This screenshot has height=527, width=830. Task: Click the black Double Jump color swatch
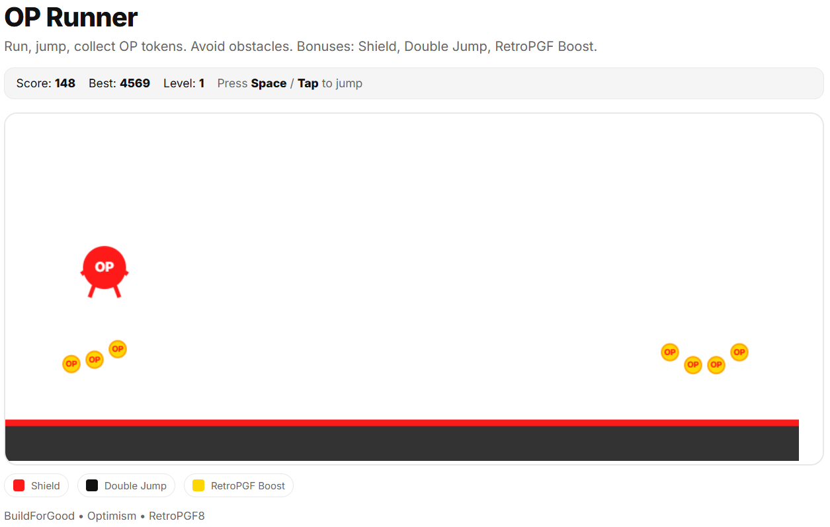[92, 486]
